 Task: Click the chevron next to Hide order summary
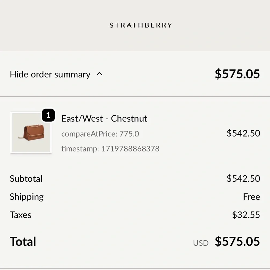[x=100, y=74]
